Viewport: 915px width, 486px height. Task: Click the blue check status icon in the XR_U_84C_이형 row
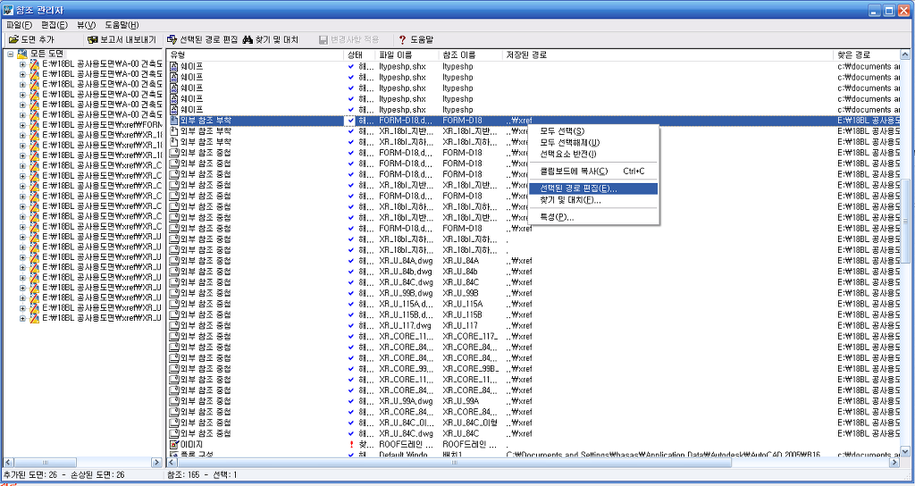pos(350,423)
